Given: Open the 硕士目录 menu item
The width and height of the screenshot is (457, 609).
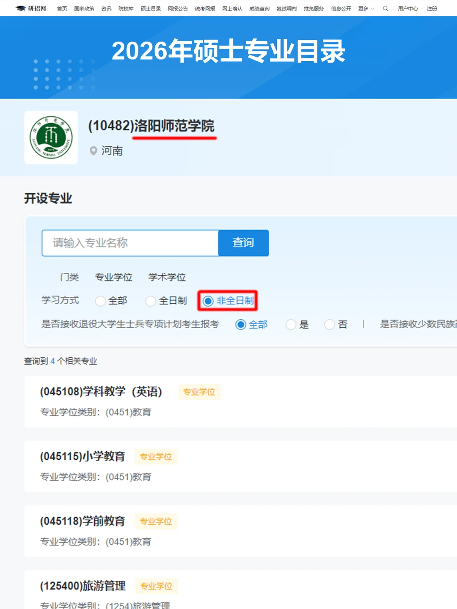Looking at the screenshot, I should 150,8.
